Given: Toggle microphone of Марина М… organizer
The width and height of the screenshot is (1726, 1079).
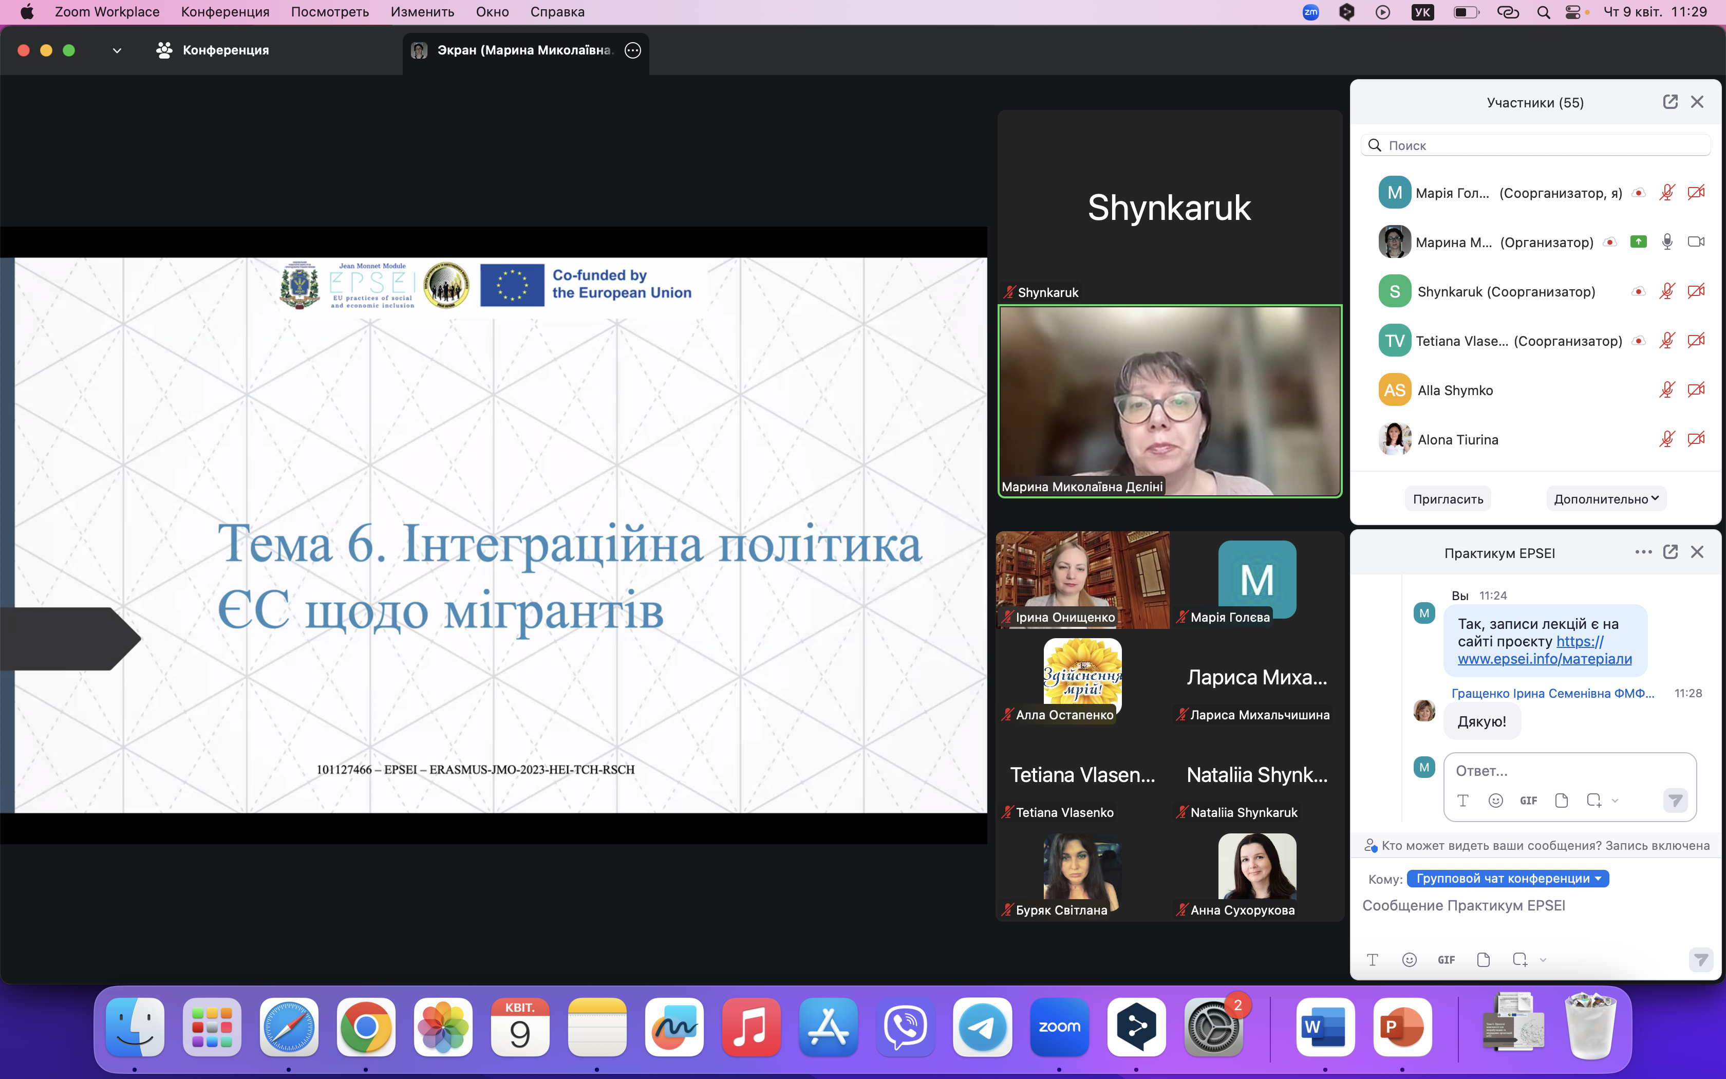Looking at the screenshot, I should pyautogui.click(x=1667, y=242).
